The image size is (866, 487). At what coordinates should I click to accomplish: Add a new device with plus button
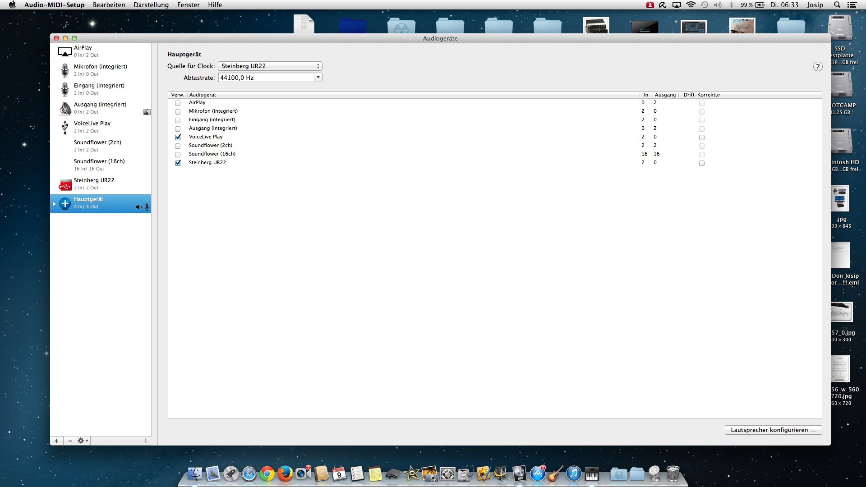(x=56, y=441)
